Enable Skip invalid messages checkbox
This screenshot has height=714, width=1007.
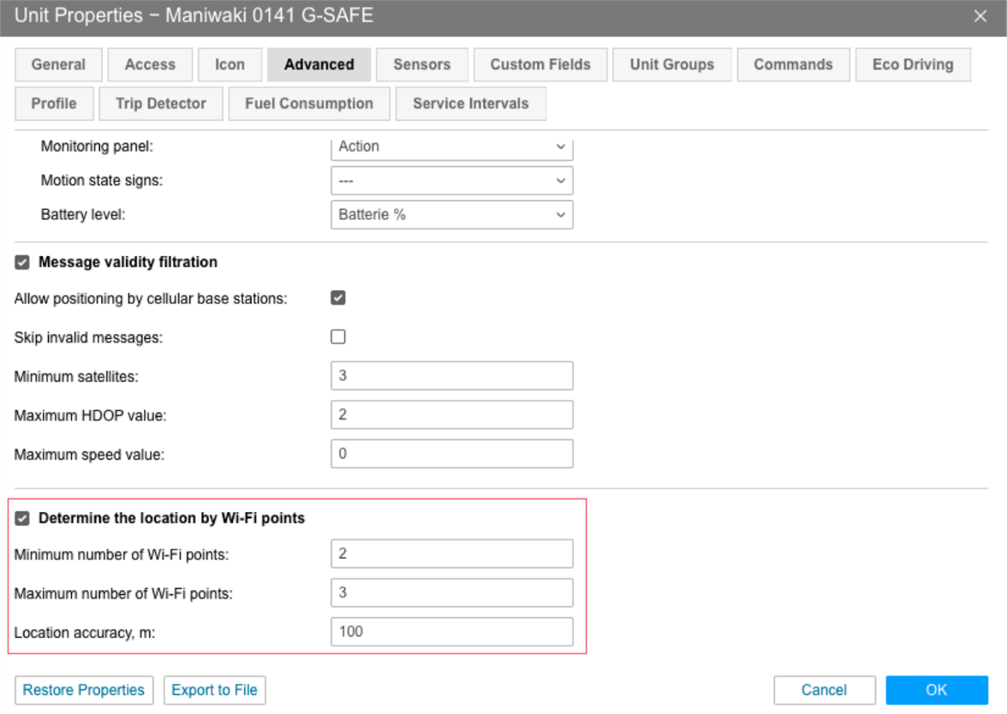click(338, 337)
